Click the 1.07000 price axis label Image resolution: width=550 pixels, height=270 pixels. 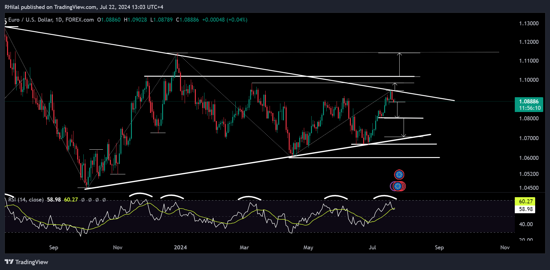tap(529, 138)
